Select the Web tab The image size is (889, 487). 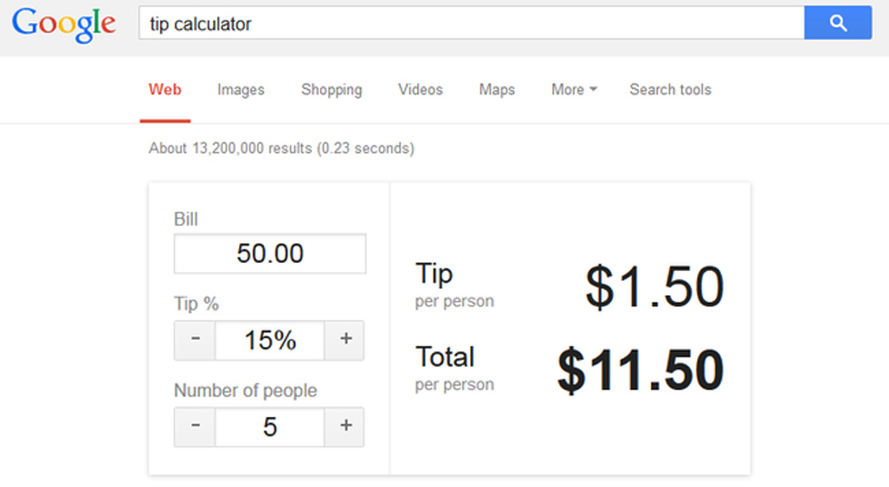[165, 90]
